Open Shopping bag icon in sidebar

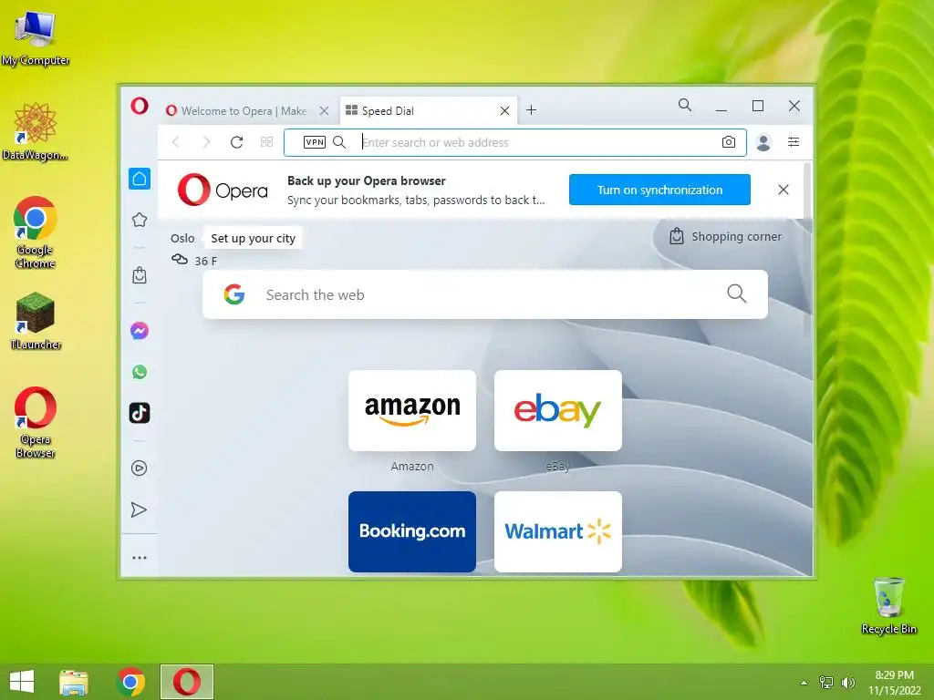click(140, 275)
